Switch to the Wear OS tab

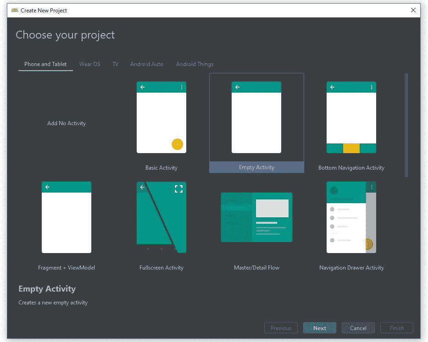click(89, 64)
